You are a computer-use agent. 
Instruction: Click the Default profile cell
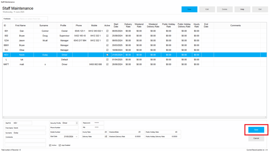[x=65, y=59]
